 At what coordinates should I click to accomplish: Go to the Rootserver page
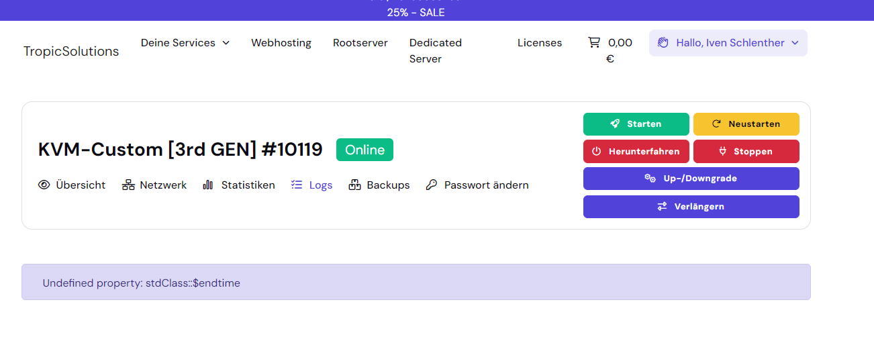360,43
